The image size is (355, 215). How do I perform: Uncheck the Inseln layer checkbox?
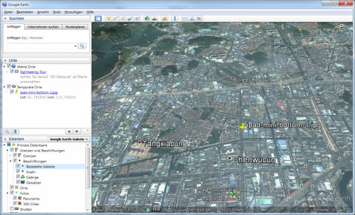point(18,172)
